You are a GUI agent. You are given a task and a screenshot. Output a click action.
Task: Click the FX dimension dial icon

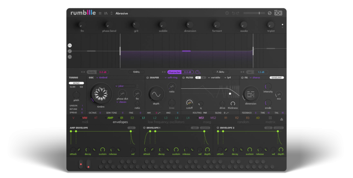click(x=251, y=94)
